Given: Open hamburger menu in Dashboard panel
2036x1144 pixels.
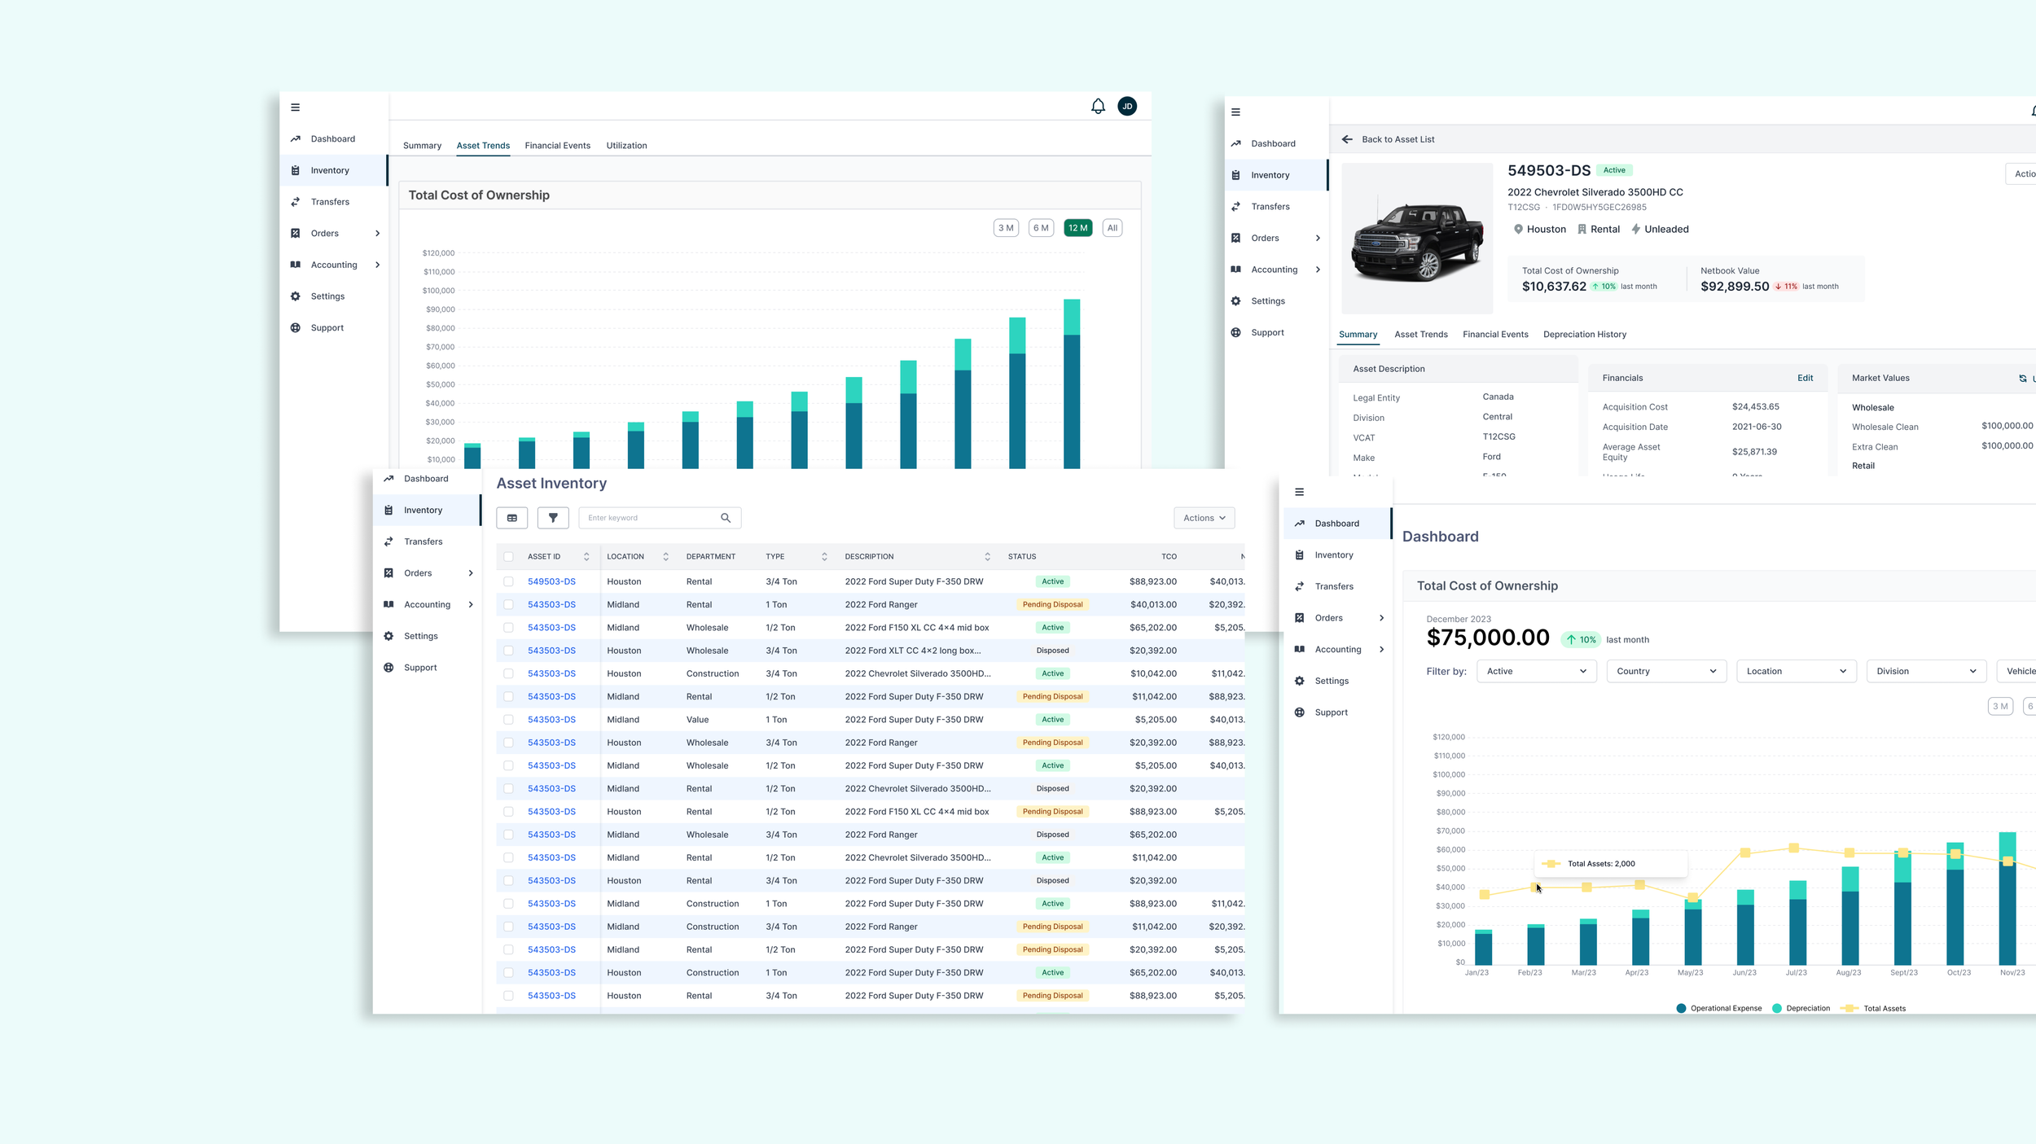Looking at the screenshot, I should point(1299,492).
